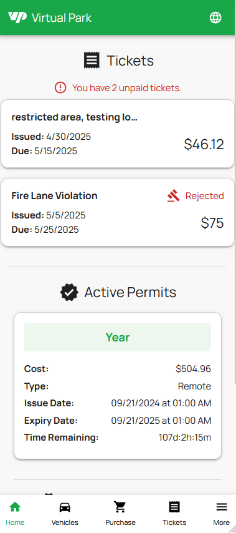Click the globe language icon
The image size is (236, 533).
click(215, 17)
